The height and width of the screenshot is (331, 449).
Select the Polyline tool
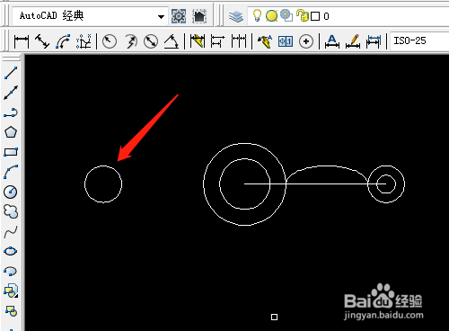11,112
